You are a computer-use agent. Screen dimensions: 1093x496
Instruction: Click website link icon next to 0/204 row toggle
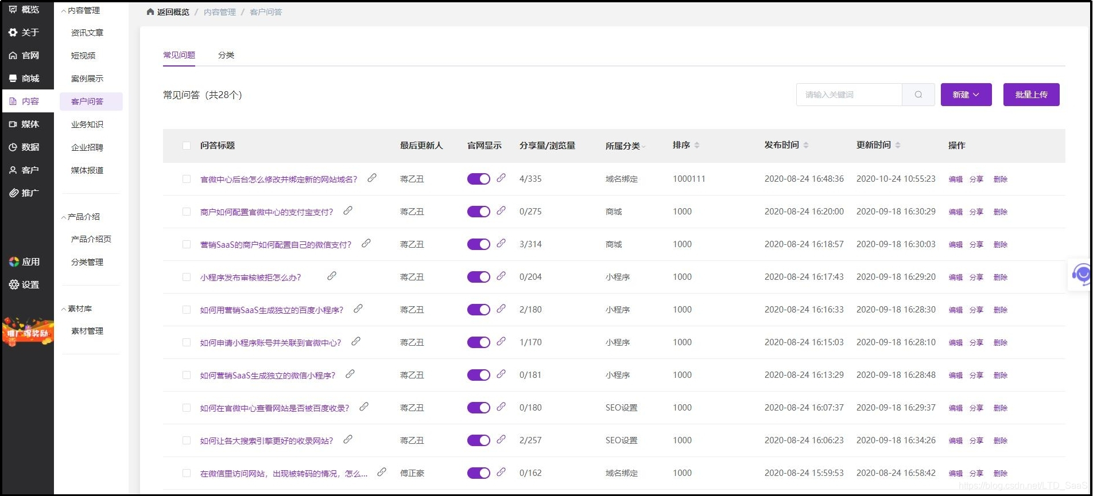point(501,276)
